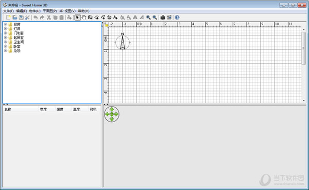Click the Redo arrow icon
This screenshot has width=309, height=190.
(x=42, y=18)
